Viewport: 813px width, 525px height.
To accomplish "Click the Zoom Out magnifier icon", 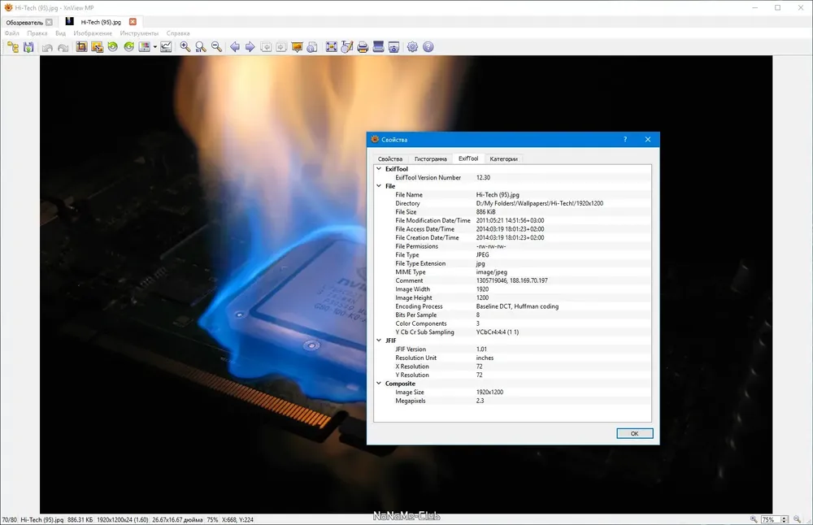I will [x=217, y=47].
